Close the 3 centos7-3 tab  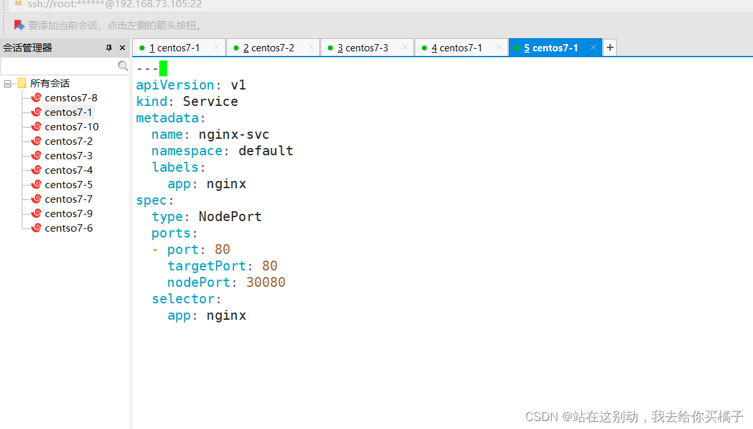tap(405, 47)
